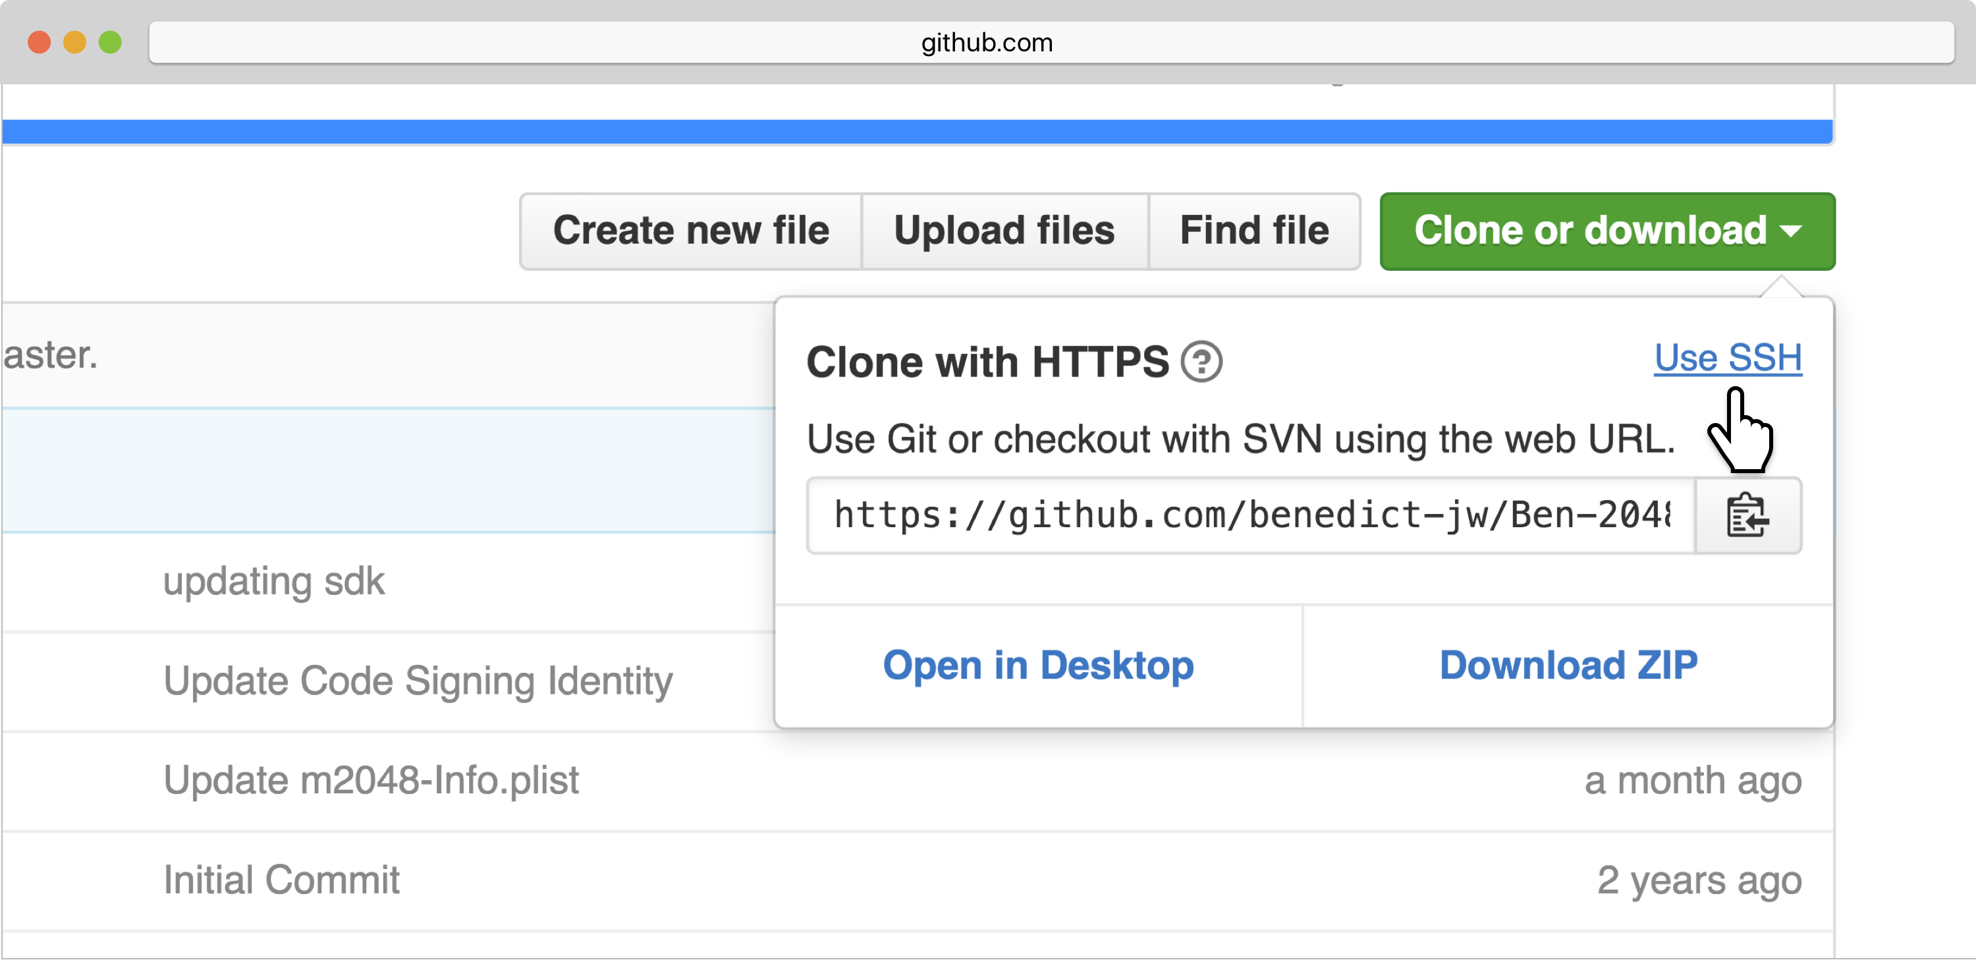Minimize window using the yellow button

tap(74, 42)
